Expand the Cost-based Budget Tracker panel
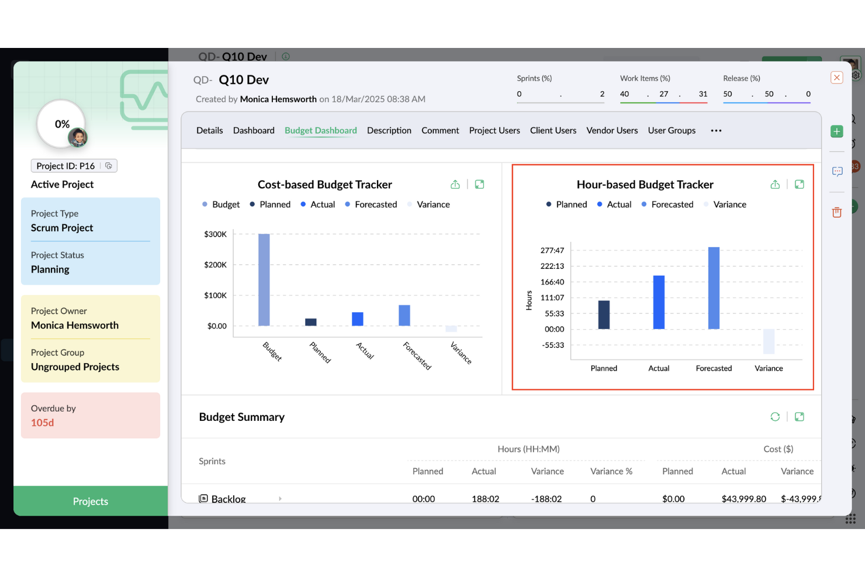Screen dimensions: 865x577 click(x=479, y=184)
